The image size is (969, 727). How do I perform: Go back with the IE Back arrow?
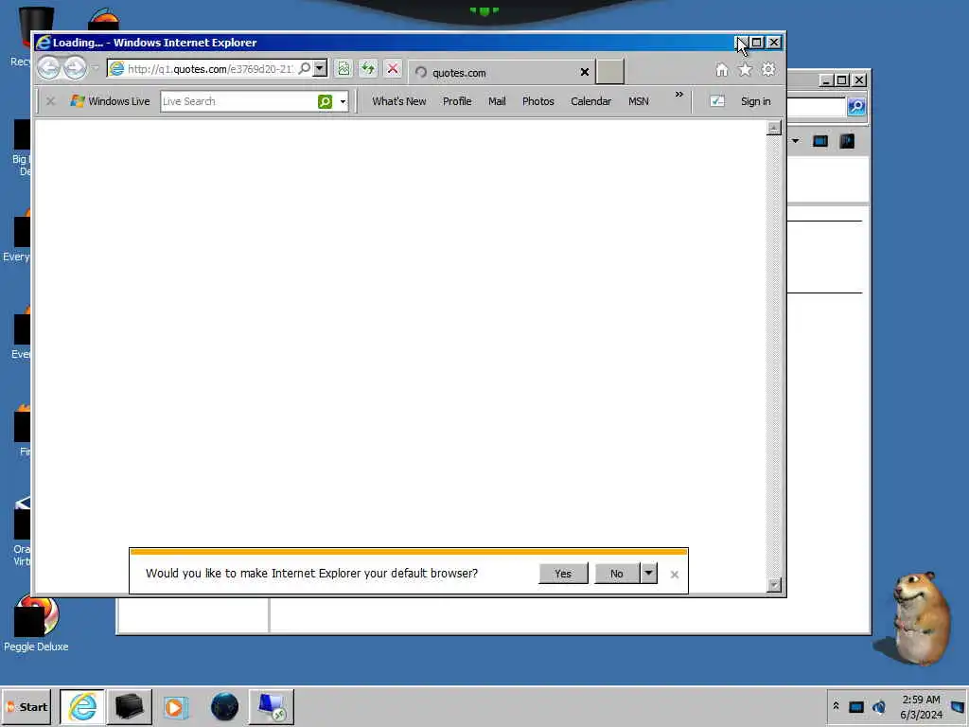click(x=48, y=68)
